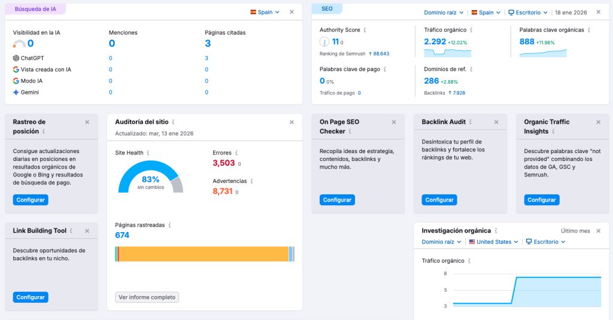The image size is (613, 320).
Task: Show info for Palabras clave orgánicas
Action: [589, 30]
